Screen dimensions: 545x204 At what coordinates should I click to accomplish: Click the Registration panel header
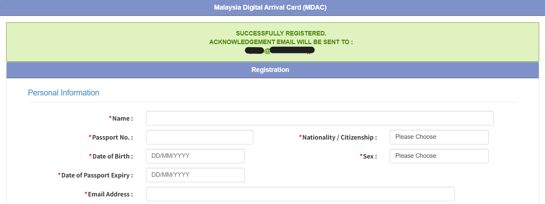tap(270, 70)
